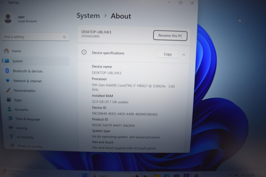Viewport: 266px width, 177px height.
Task: Click the magnifier icon in Find a setting
Action: coord(64,37)
